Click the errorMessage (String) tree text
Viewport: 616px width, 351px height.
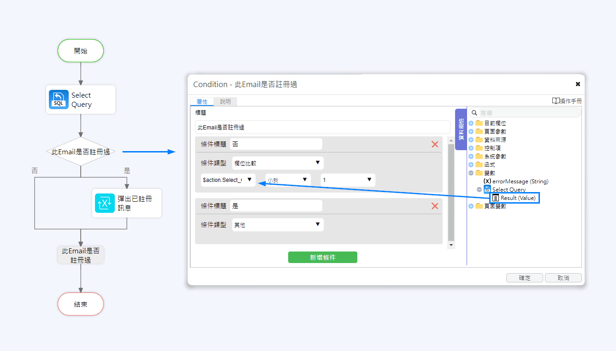(x=521, y=181)
